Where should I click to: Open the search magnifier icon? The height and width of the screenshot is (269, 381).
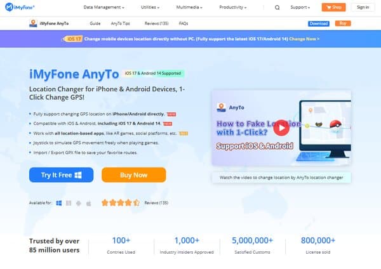[277, 8]
